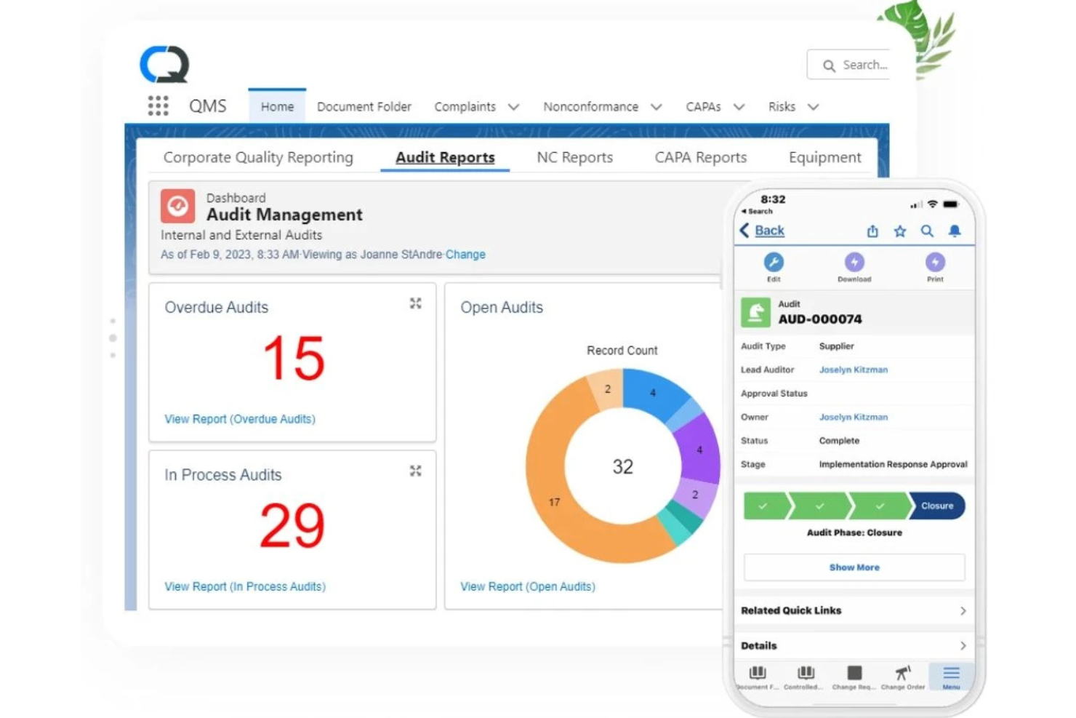Image resolution: width=1076 pixels, height=718 pixels.
Task: Click the QMS application logo
Action: [163, 64]
